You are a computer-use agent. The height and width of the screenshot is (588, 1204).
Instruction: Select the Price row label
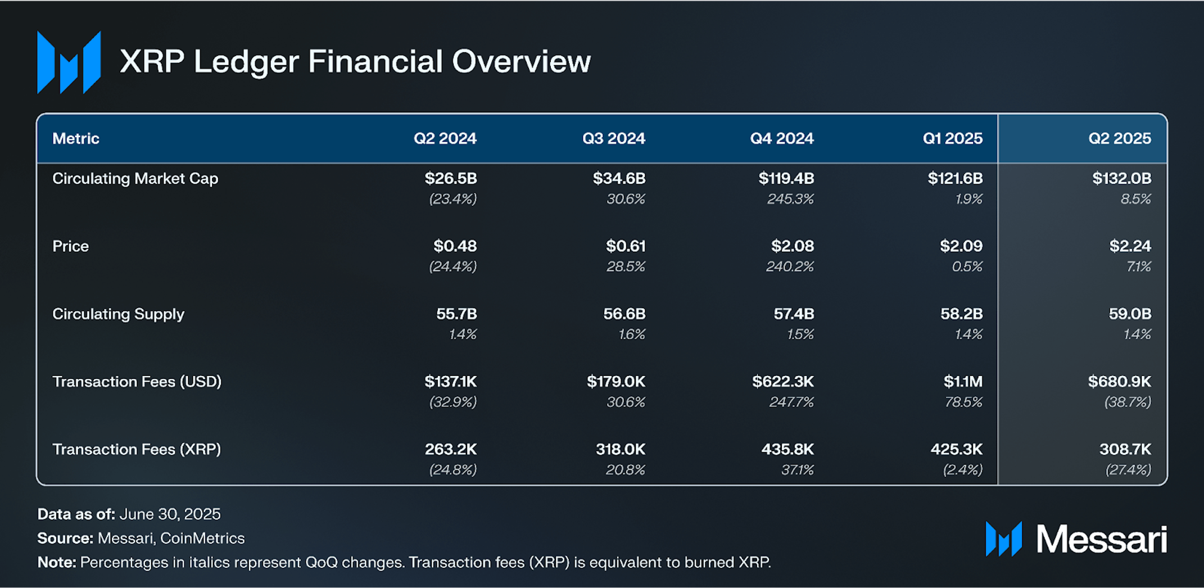pyautogui.click(x=71, y=246)
